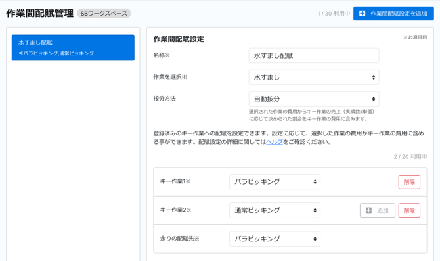Viewport: 440px width, 261px height.
Task: Open the 作業を選択 dropdown showing 水すまし
Action: point(314,78)
